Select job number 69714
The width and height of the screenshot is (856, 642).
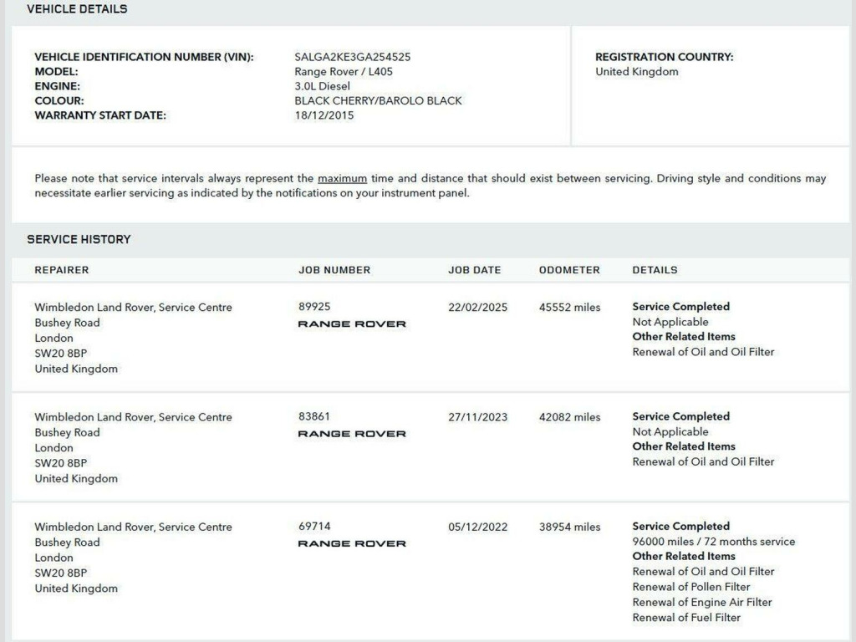click(314, 527)
